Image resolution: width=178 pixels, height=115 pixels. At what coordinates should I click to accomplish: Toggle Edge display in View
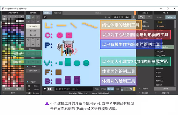coord(36,86)
